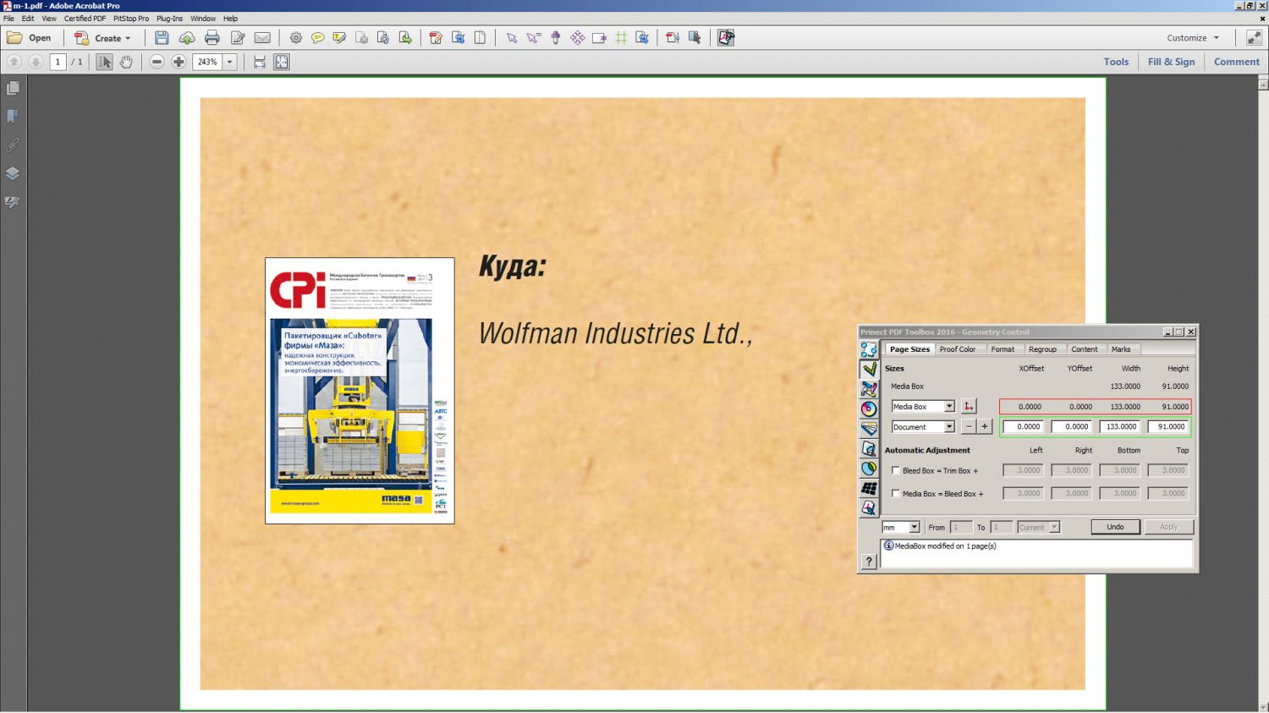Screen dimensions: 1269x713
Task: Click the cloud upload icon
Action: click(x=187, y=38)
